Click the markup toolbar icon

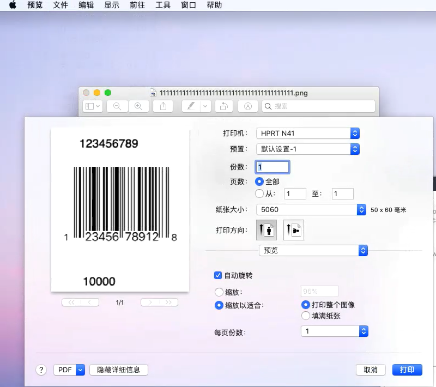pos(248,106)
